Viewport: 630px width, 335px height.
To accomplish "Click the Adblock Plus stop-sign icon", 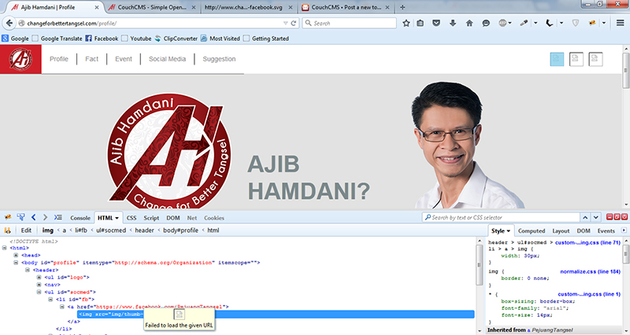I will (x=502, y=24).
